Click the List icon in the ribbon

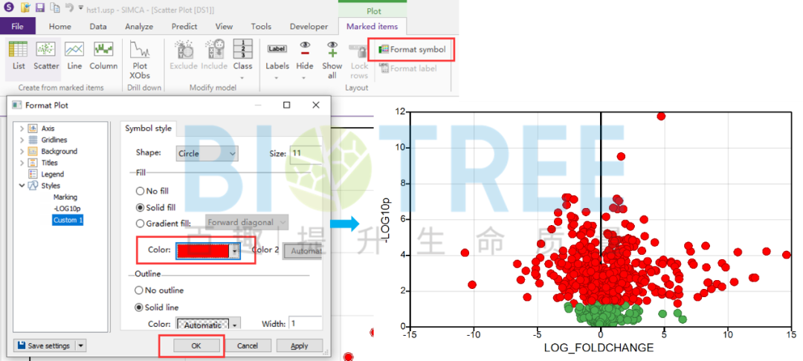[x=19, y=56]
